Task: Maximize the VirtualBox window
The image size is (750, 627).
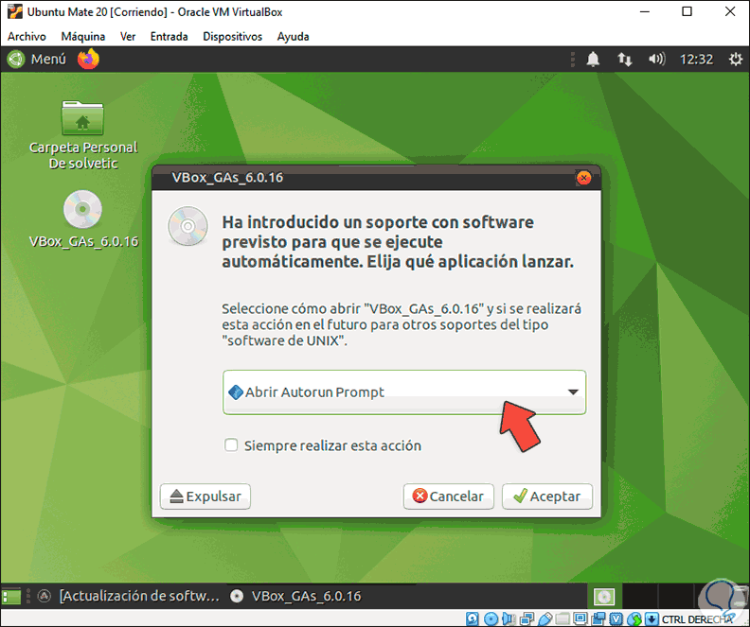Action: click(687, 11)
